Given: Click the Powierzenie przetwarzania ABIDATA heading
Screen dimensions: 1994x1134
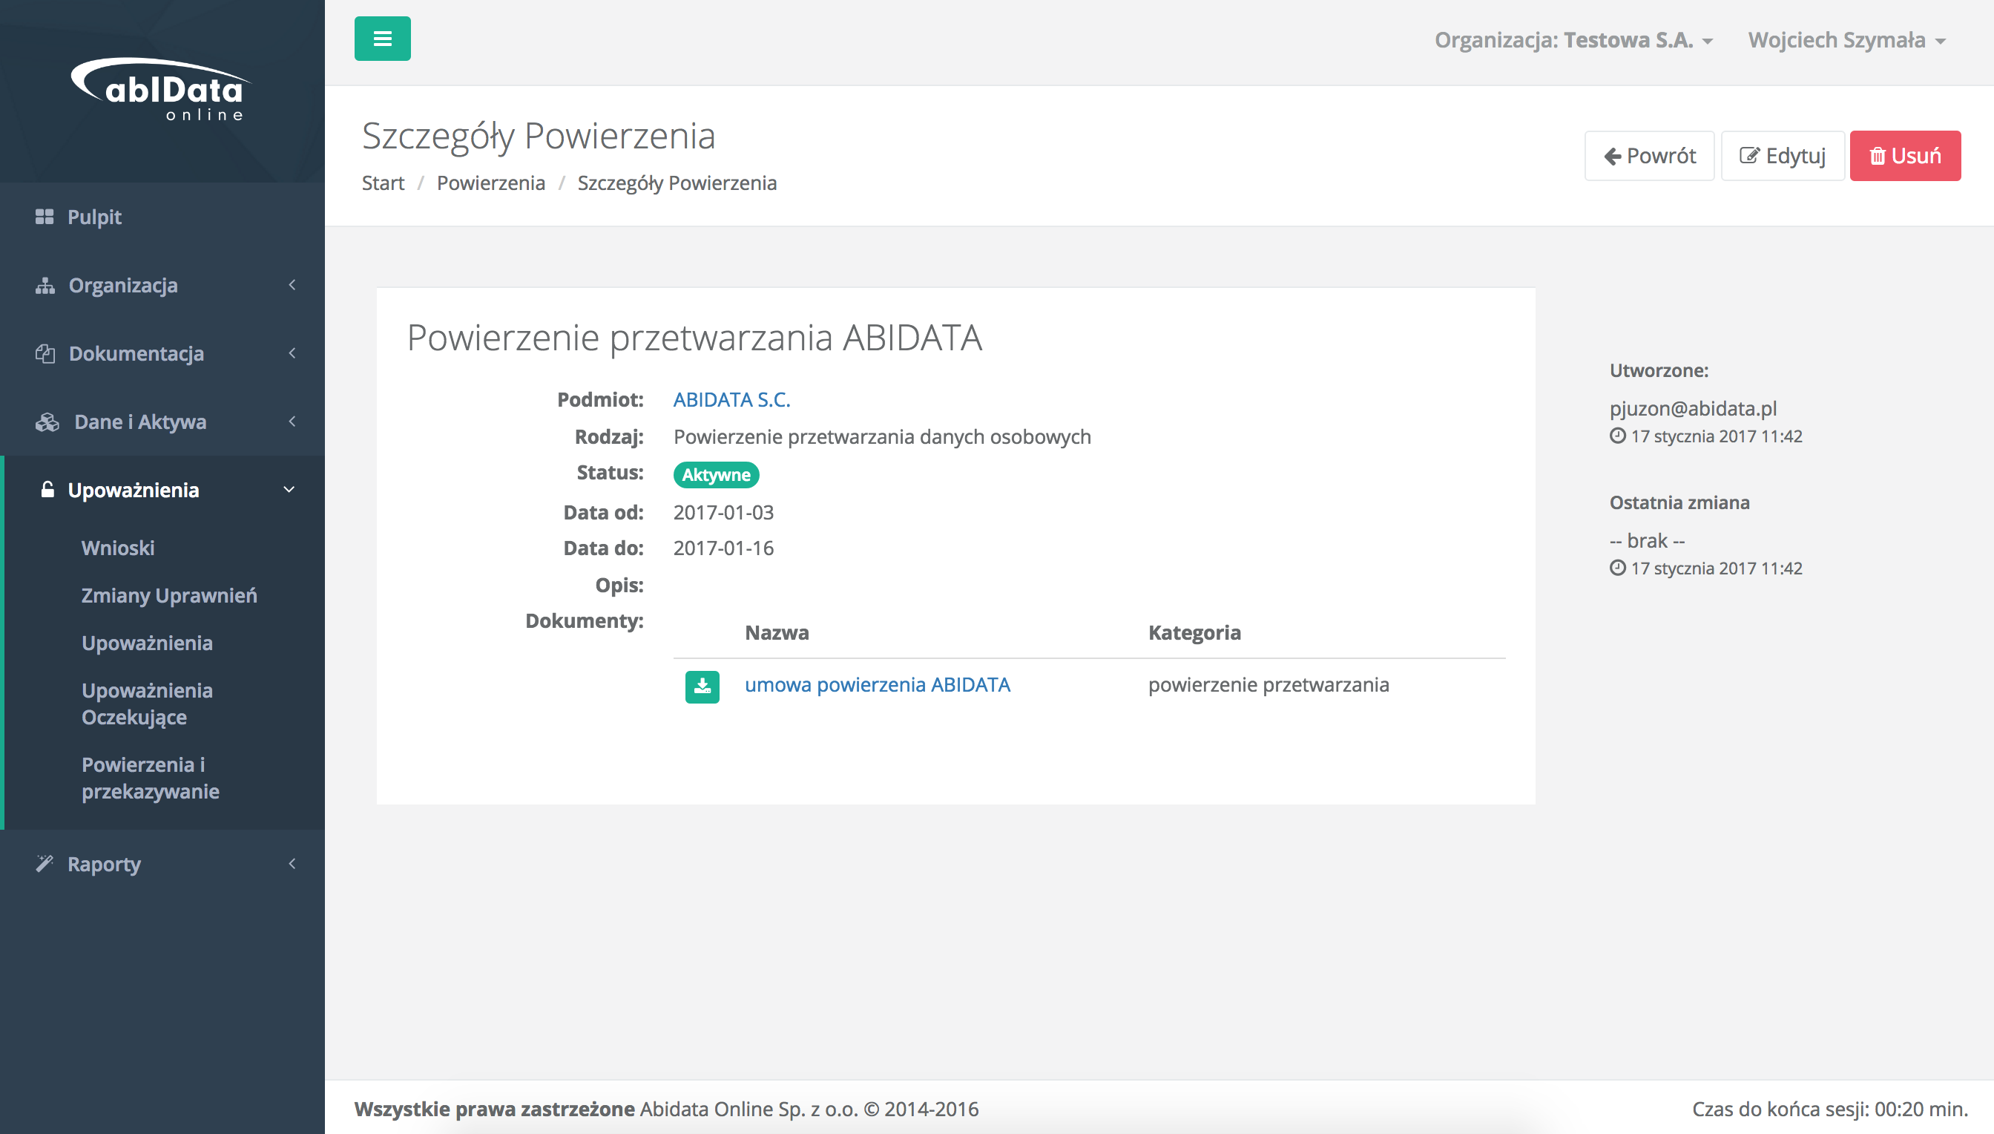Looking at the screenshot, I should tap(694, 338).
